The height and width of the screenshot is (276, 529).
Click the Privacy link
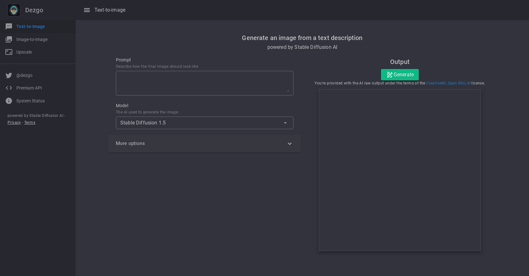pos(14,123)
